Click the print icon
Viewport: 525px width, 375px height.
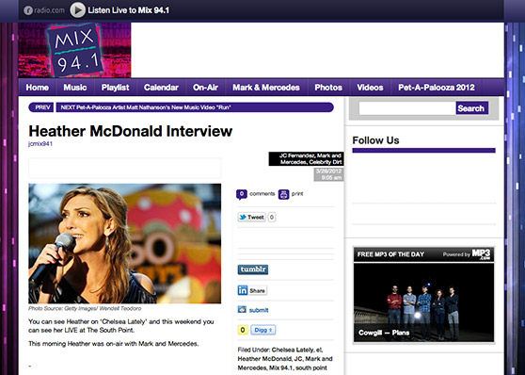[x=283, y=194]
